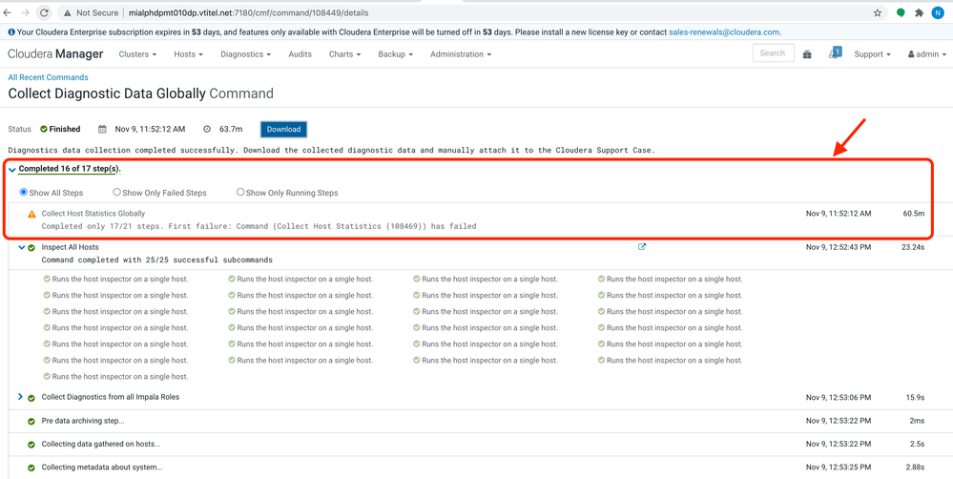Click the browser address bar URL
The height and width of the screenshot is (479, 953).
coord(248,12)
